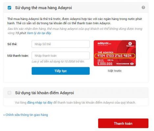Viewport: 154px width, 131px height.
Task: Focus the Nhập thanh toán code field
Action: pos(61,56)
